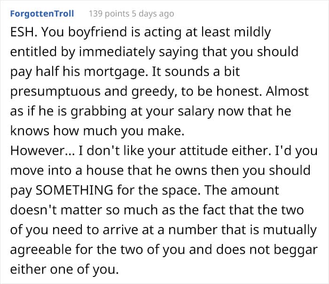The image size is (329, 284).
Task: Open the ForgottenTroll user profile link
Action: click(x=42, y=13)
